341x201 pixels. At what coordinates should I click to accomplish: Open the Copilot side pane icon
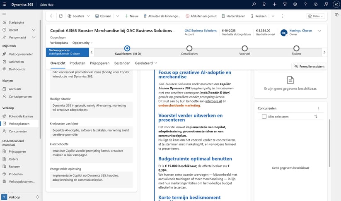tap(337, 14)
